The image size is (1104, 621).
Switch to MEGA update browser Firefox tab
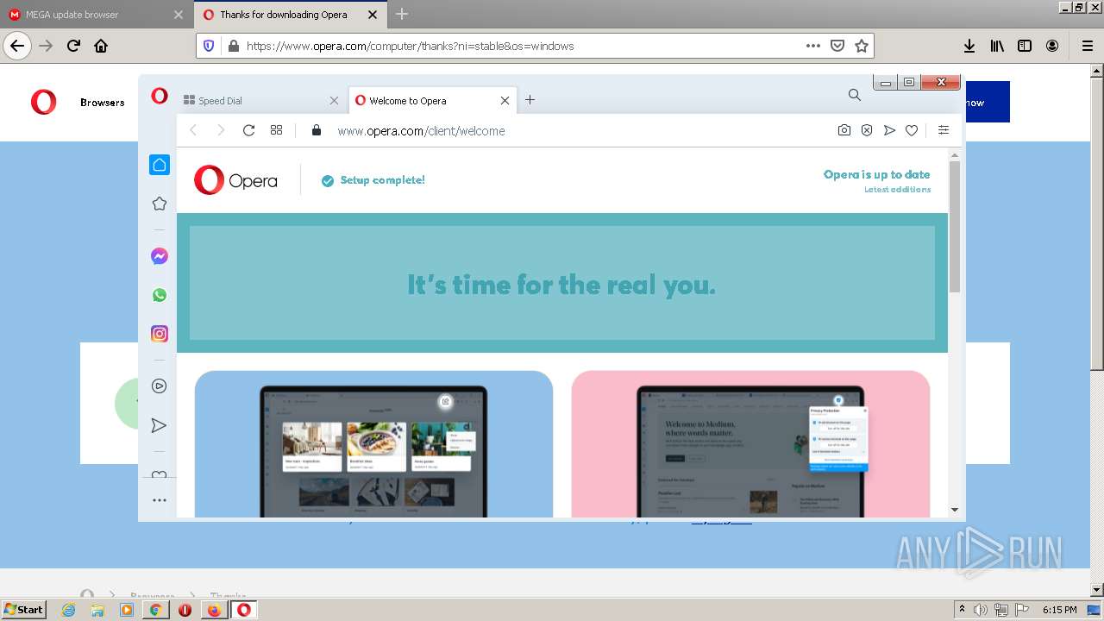tap(95, 15)
